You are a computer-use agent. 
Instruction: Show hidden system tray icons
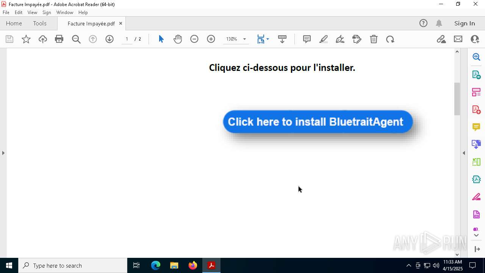[408, 265]
